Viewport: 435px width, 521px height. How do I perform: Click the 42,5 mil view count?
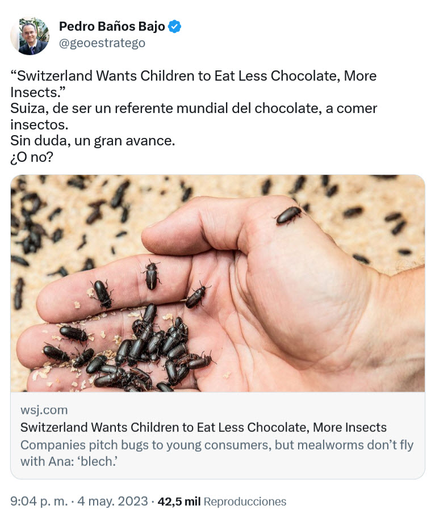coord(178,502)
